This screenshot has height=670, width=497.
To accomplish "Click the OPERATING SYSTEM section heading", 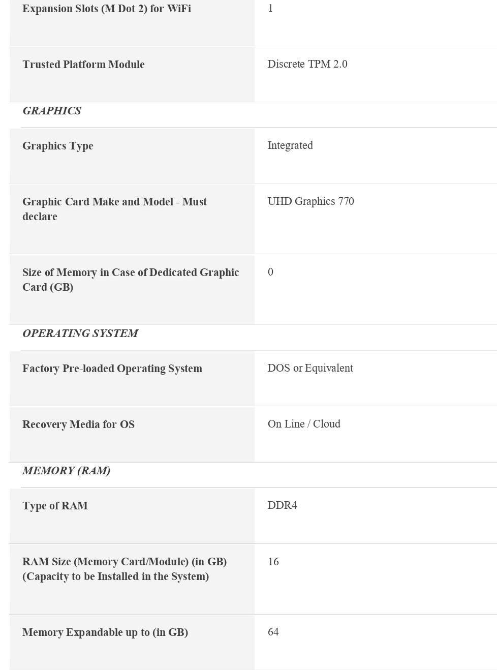I will (80, 333).
